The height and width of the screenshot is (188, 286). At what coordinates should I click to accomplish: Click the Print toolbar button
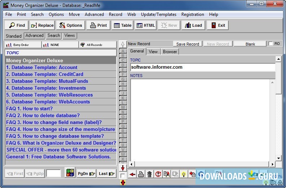point(98,25)
